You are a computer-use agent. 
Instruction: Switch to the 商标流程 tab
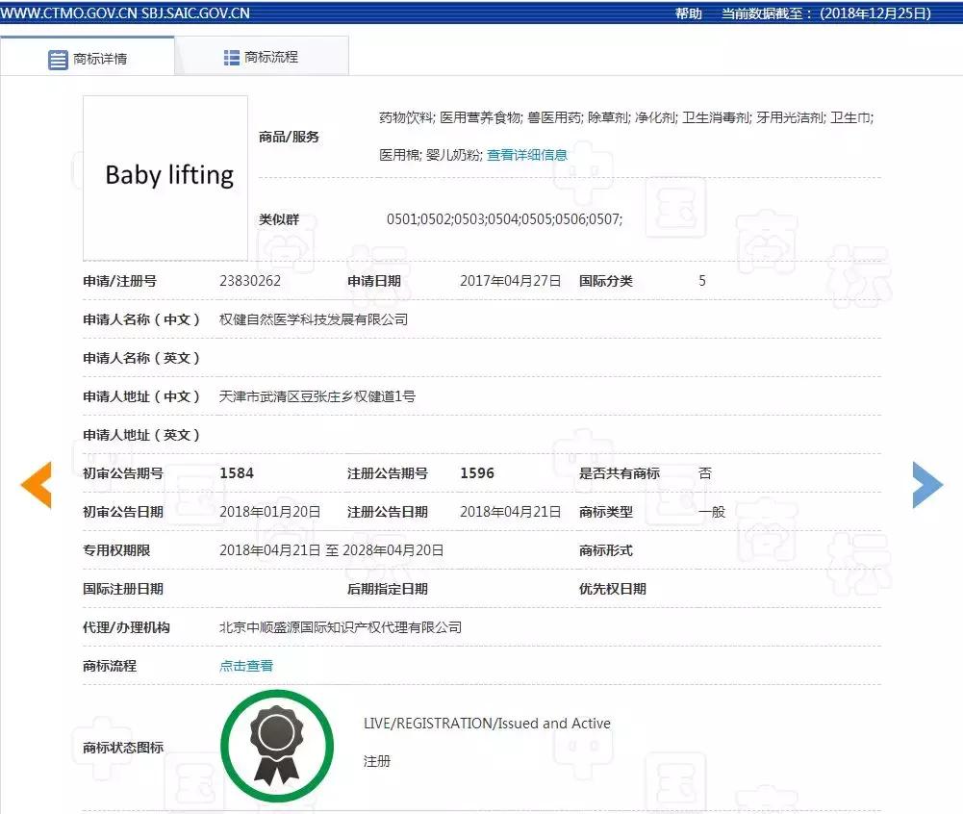pyautogui.click(x=271, y=58)
